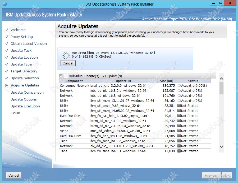Minimize the installer window
Viewport: 238px width, 183px height.
tap(213, 3)
